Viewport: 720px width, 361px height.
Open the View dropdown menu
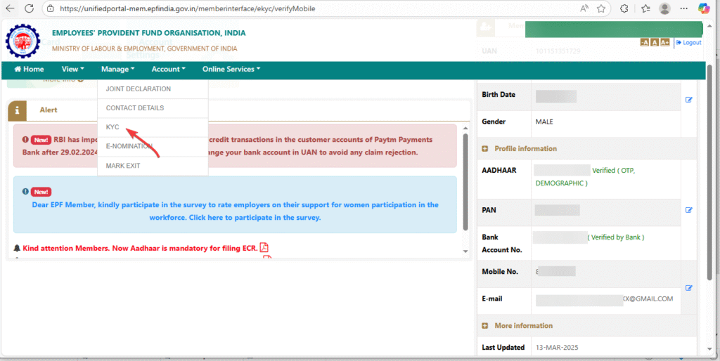72,70
